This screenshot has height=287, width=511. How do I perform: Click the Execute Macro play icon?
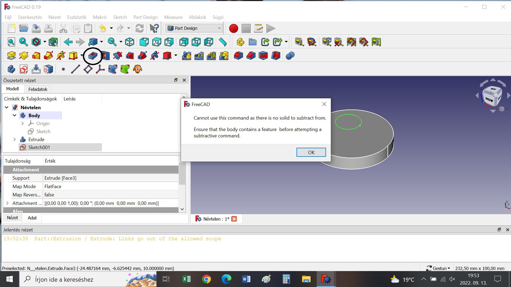[x=271, y=28]
